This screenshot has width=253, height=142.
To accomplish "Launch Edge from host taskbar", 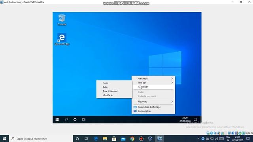I will 96,138.
